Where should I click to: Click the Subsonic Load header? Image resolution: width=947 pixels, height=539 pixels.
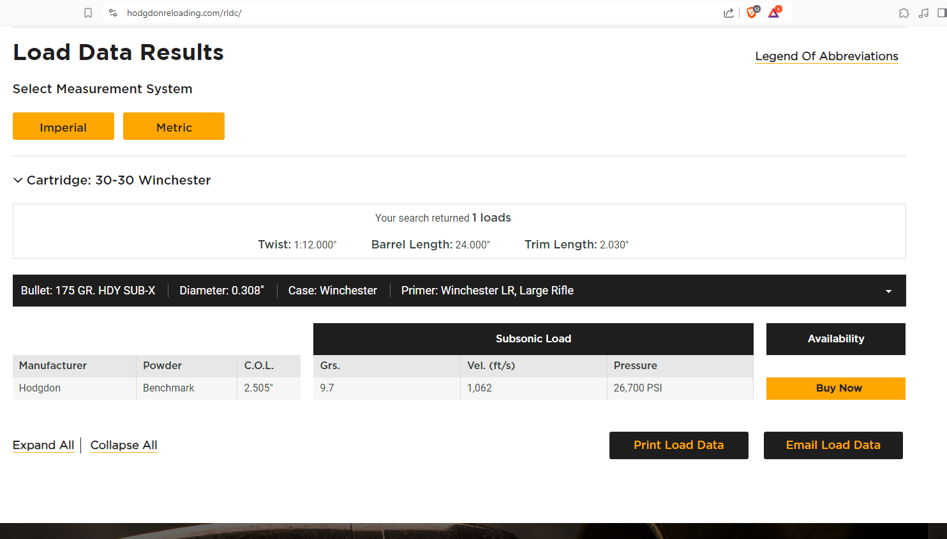[x=533, y=338]
